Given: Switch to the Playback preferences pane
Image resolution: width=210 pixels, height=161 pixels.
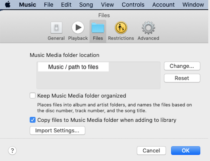Looking at the screenshot, I should point(78,31).
